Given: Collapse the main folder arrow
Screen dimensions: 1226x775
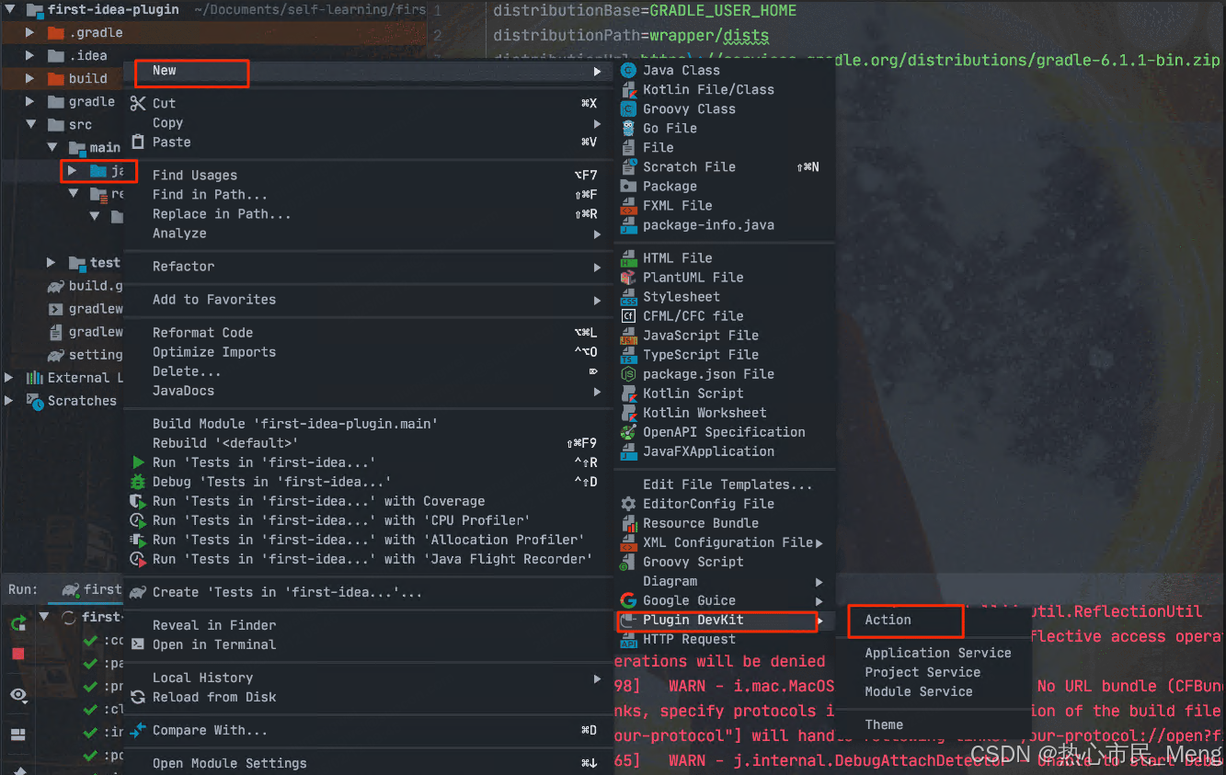Looking at the screenshot, I should (52, 147).
